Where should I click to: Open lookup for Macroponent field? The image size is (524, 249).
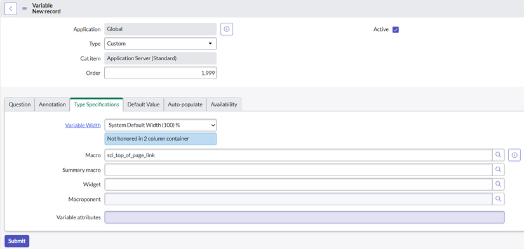[498, 199]
